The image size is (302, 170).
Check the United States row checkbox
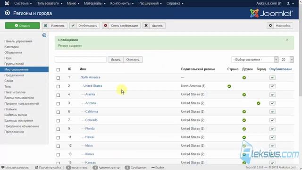tap(58, 86)
